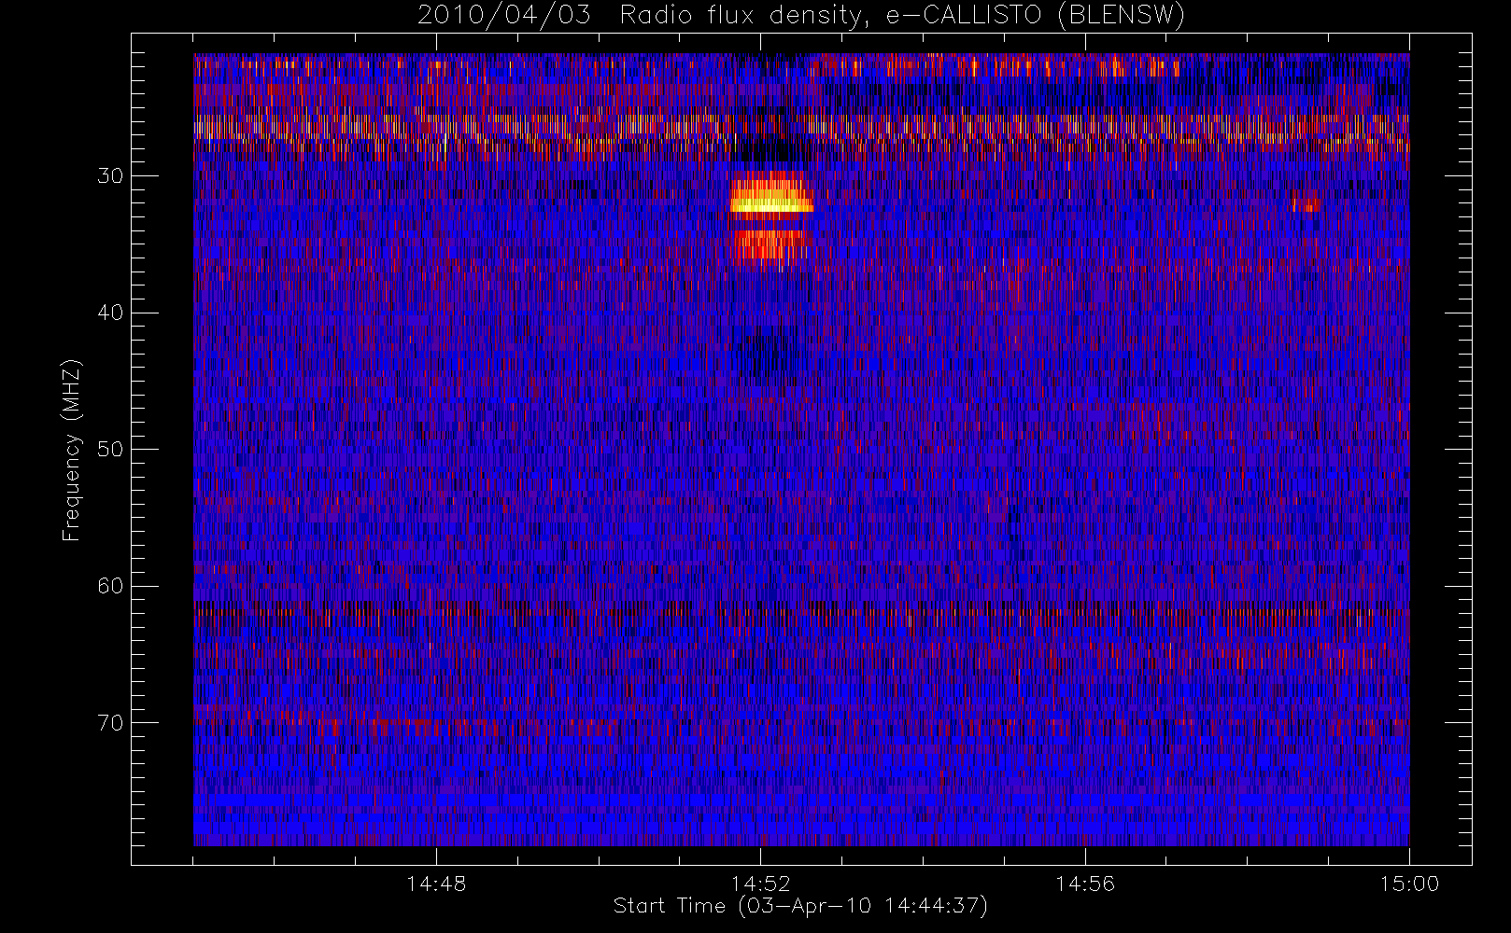Click the bright yellow radio burst near 32 MHz
This screenshot has height=933, width=1511.
pos(771,200)
